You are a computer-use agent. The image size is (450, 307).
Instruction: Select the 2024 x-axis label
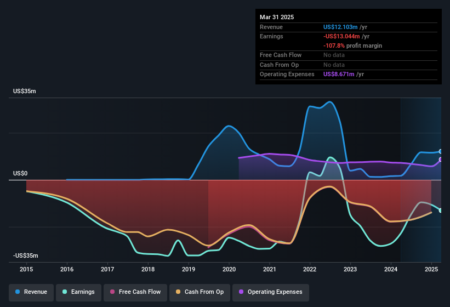click(391, 269)
